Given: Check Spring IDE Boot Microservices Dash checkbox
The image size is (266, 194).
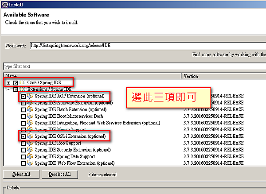Looking at the screenshot, I should pyautogui.click(x=23, y=116).
